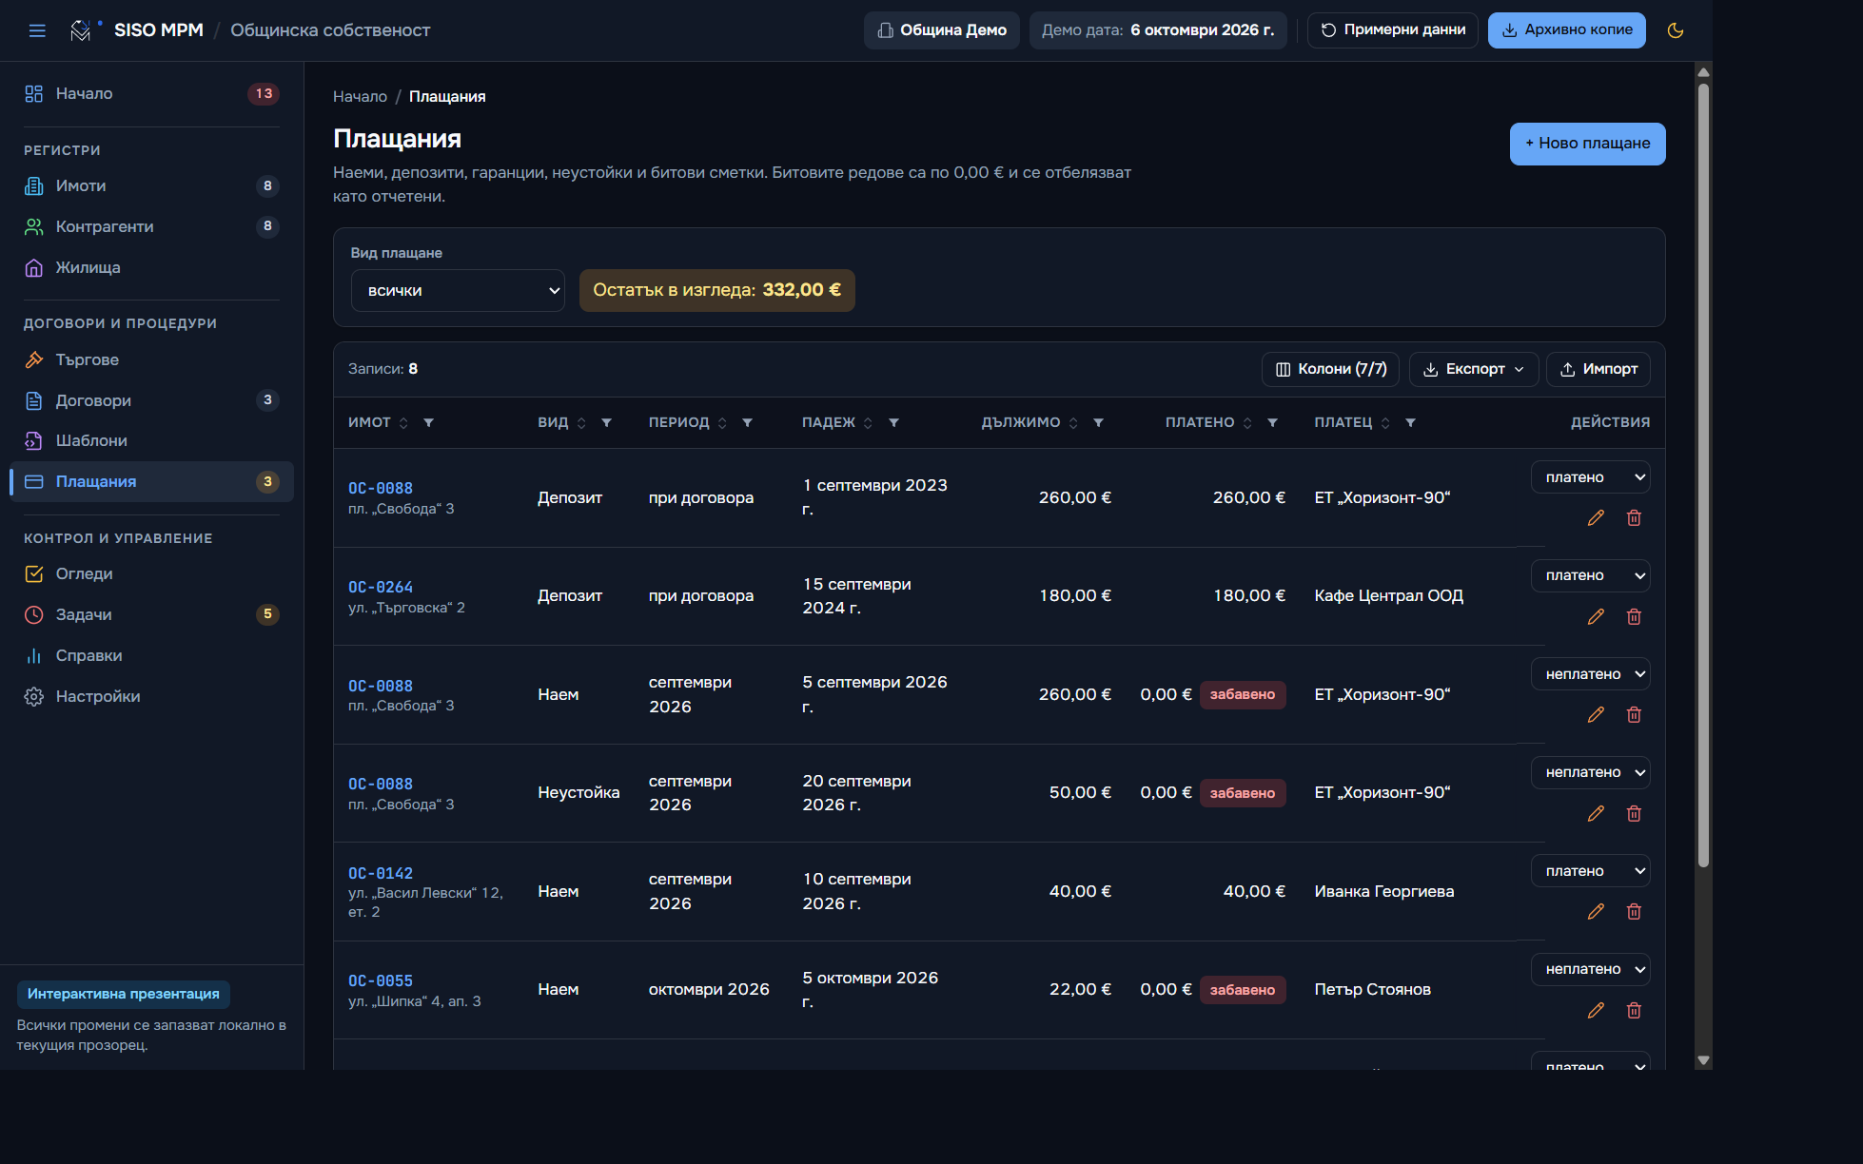Viewport: 1863px width, 1164px height.
Task: Edit the ОС-0088 Депозит payment
Action: tap(1596, 517)
